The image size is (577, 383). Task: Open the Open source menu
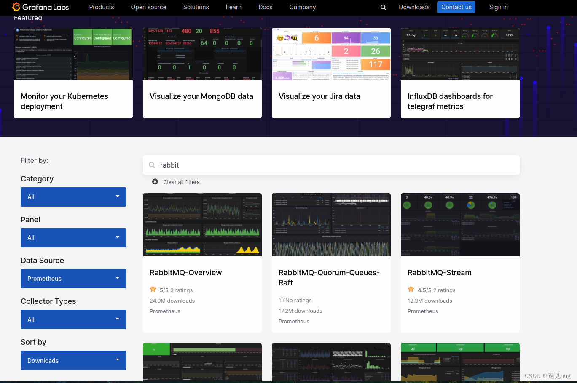point(149,7)
